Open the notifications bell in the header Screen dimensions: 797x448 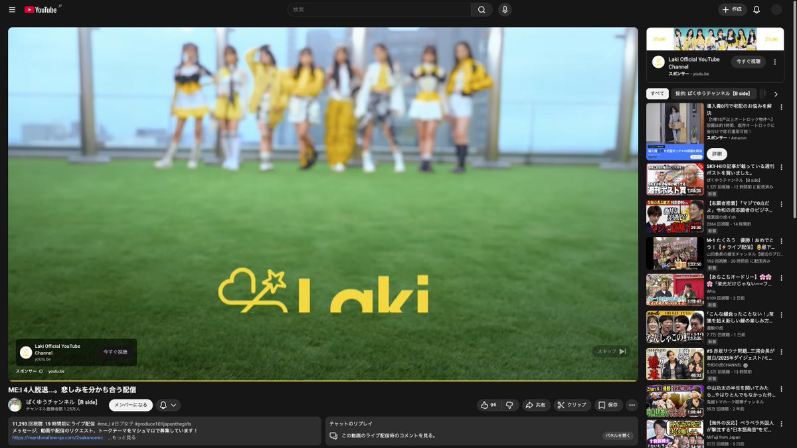pos(756,10)
